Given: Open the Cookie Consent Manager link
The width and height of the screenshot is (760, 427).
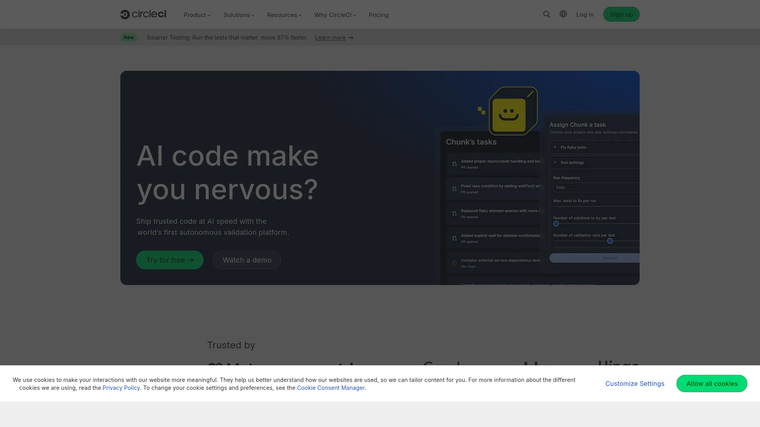Looking at the screenshot, I should pos(331,388).
